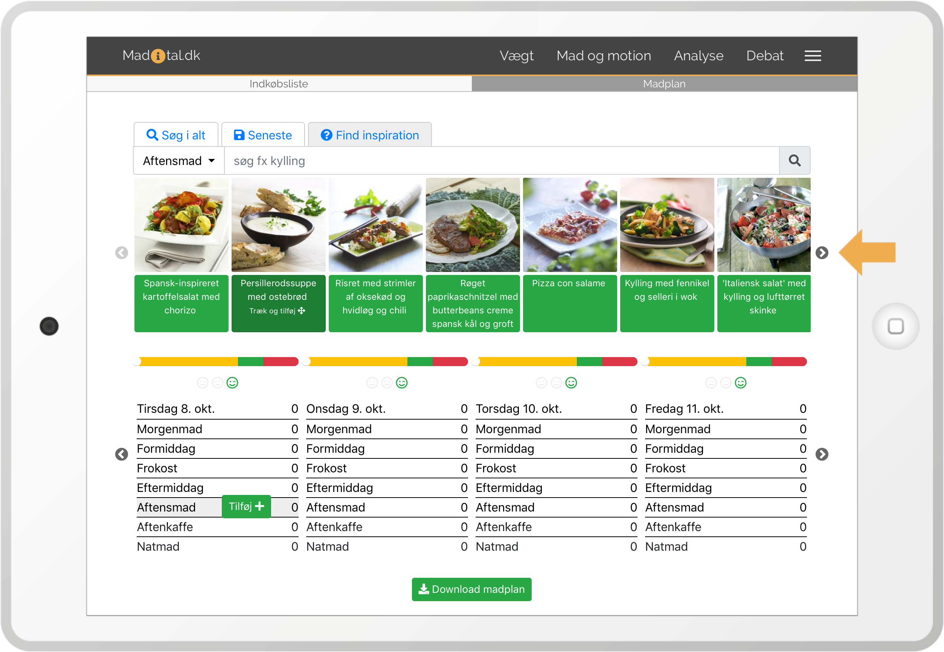944x652 pixels.
Task: Select Eftermiddag row under Onsdag 9. okt.
Action: click(x=387, y=488)
